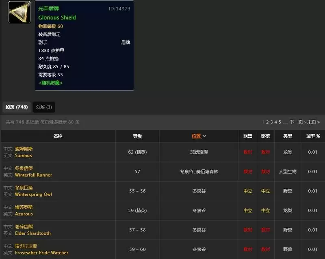
Task: Click the Winterspring Owl link
Action: pyautogui.click(x=35, y=194)
